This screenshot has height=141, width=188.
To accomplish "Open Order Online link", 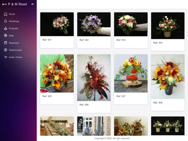I will coord(15,57).
